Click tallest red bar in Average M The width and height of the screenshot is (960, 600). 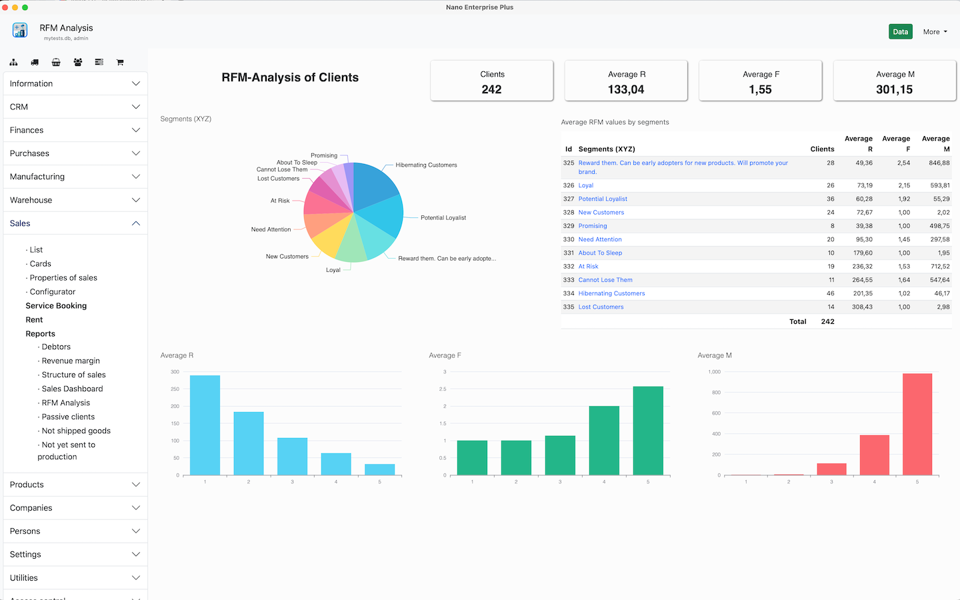(917, 424)
